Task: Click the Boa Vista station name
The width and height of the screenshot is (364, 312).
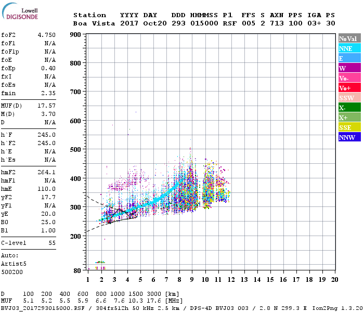Action: [94, 23]
